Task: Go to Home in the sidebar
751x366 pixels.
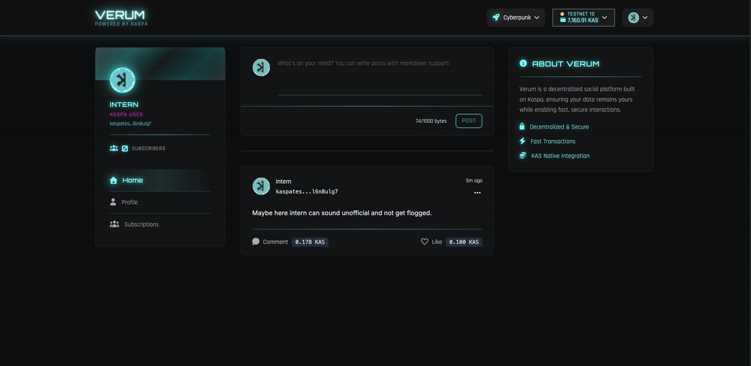Action: click(160, 180)
